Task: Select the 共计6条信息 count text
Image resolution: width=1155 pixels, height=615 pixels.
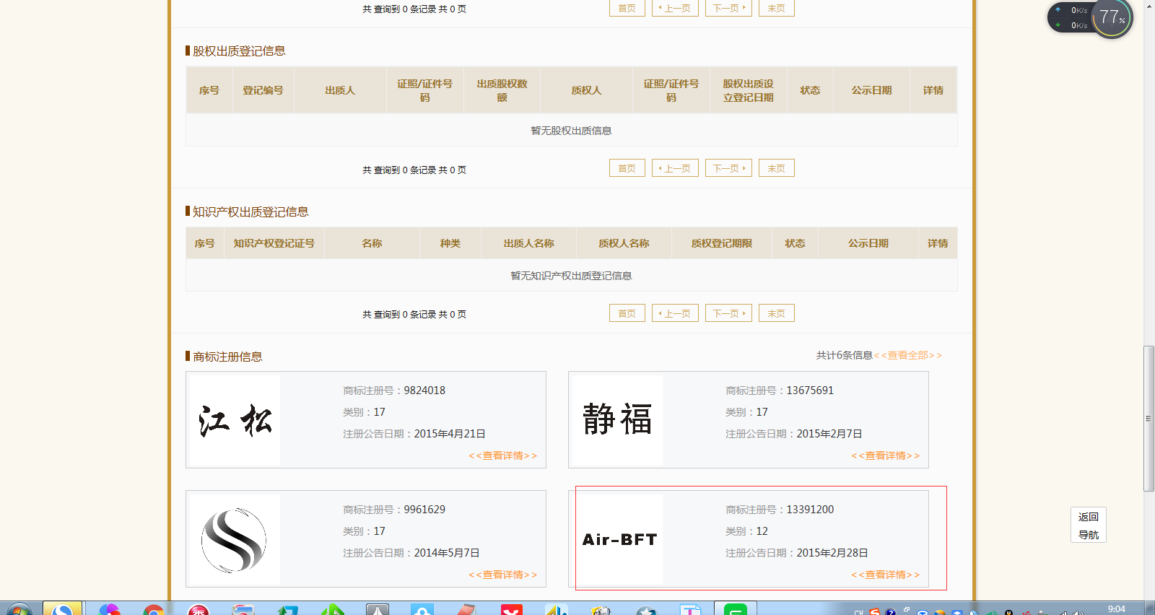Action: point(844,355)
